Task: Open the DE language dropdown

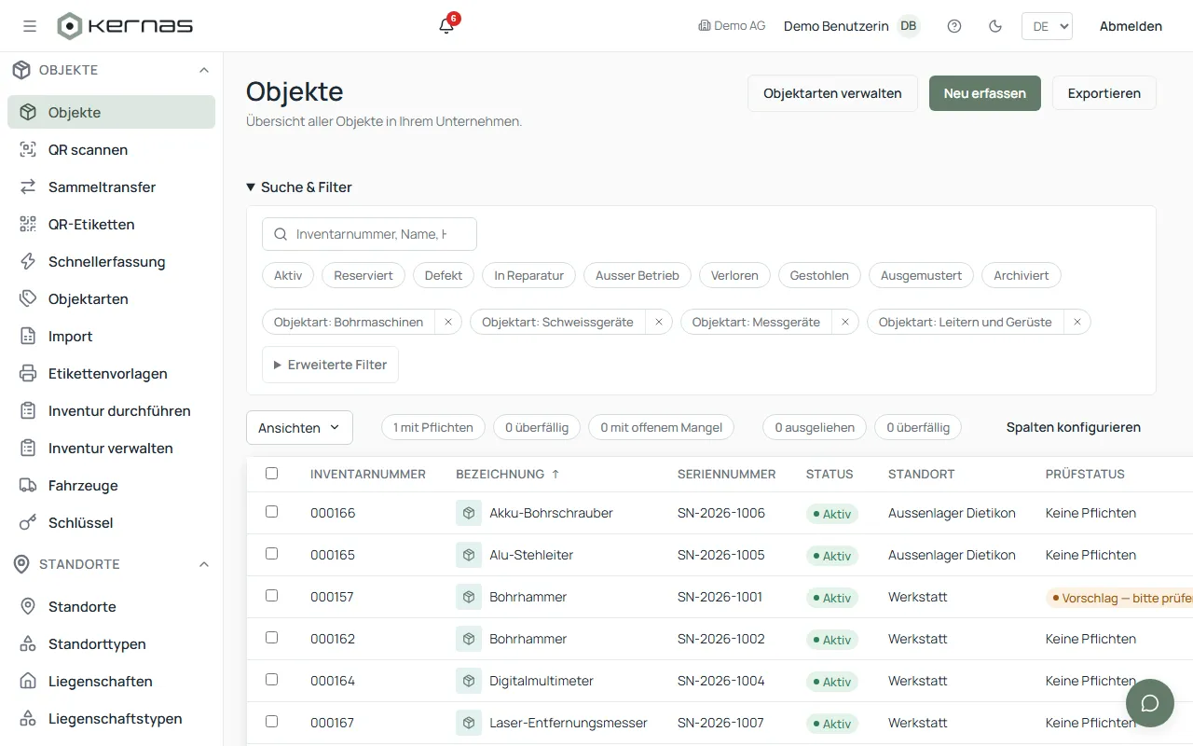Action: [1047, 26]
